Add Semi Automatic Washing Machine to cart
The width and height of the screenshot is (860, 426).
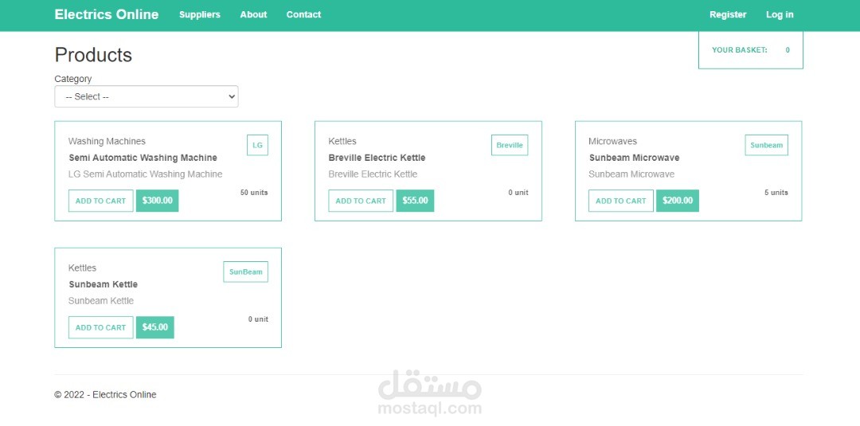pyautogui.click(x=101, y=201)
